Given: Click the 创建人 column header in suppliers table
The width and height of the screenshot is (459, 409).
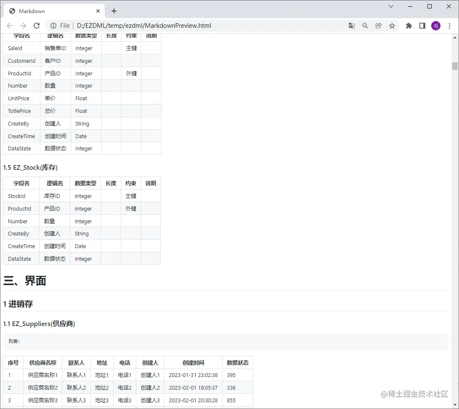Looking at the screenshot, I should pos(150,363).
